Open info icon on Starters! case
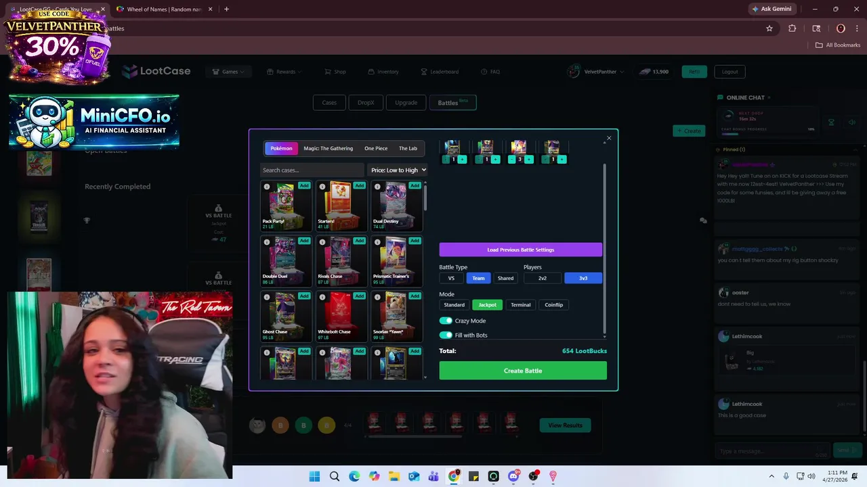This screenshot has height=487, width=867. pos(322,187)
